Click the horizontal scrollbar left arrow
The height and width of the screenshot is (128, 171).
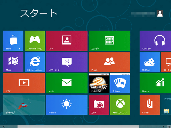click(4, 127)
